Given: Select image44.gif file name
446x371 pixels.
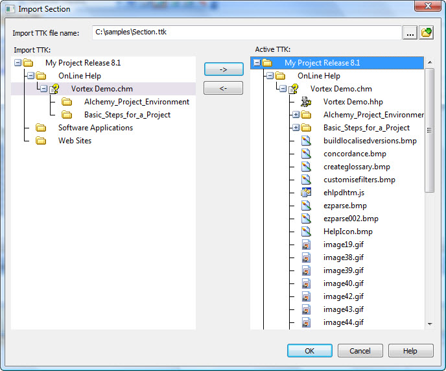Looking at the screenshot, I should [344, 322].
